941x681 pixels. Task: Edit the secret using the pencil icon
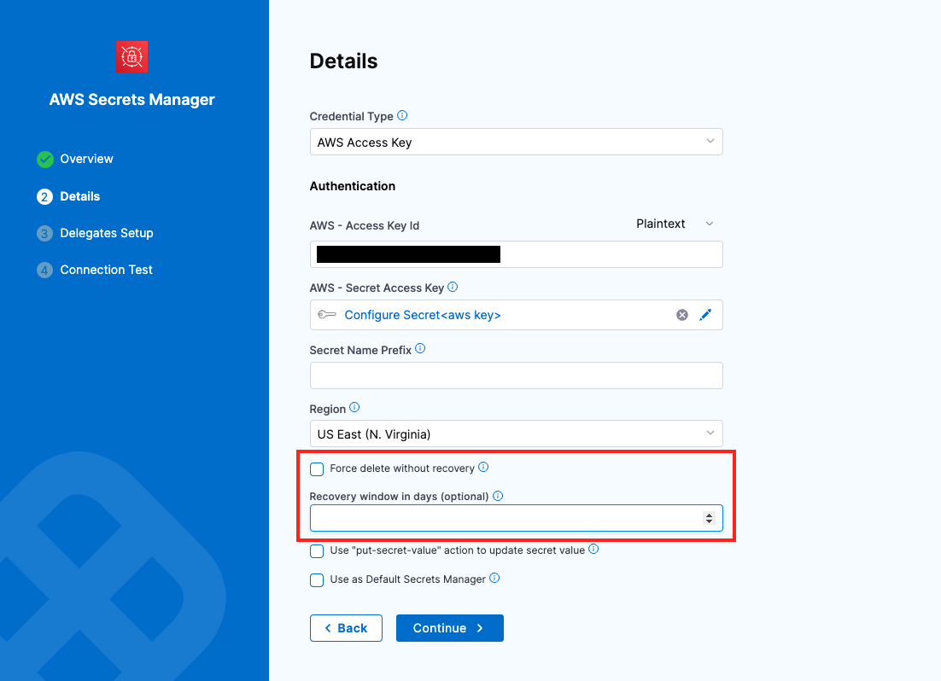[x=705, y=315]
